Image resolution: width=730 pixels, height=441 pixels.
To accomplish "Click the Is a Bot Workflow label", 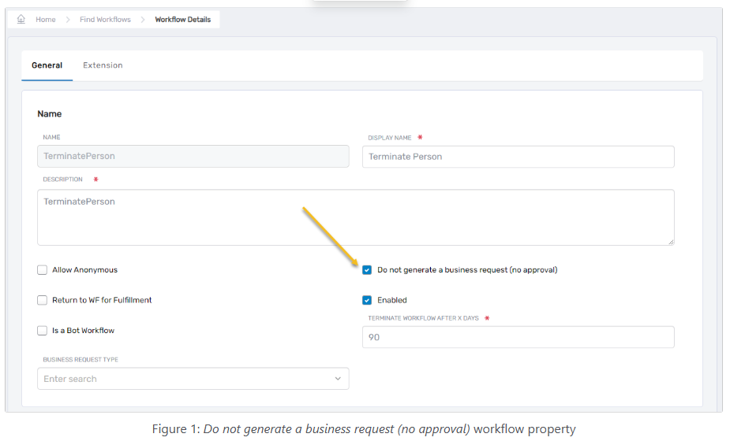I will 84,331.
